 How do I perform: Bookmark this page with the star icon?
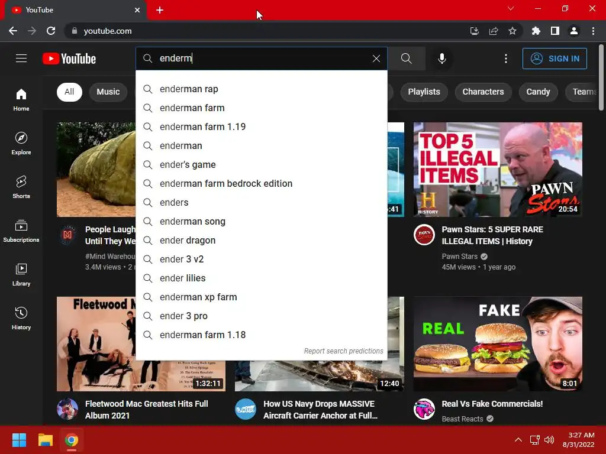pos(512,31)
